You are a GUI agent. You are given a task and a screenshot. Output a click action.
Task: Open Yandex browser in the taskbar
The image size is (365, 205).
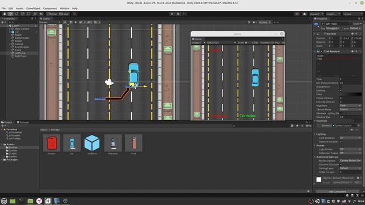(39, 201)
